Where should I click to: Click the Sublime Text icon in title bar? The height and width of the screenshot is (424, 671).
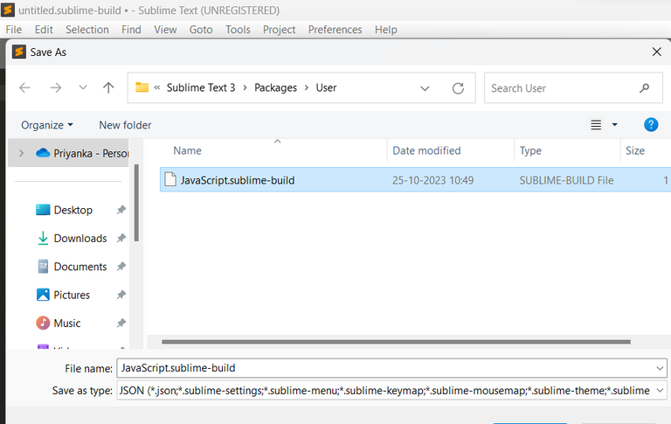click(x=8, y=10)
